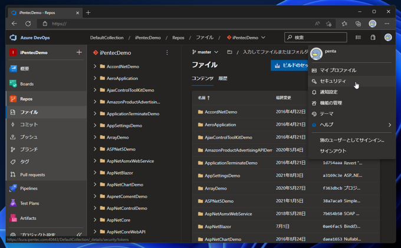Open the タグ tags icon
This screenshot has height=248, width=401.
click(13, 162)
